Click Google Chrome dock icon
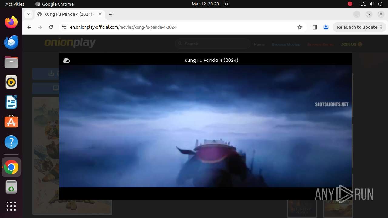 11,167
